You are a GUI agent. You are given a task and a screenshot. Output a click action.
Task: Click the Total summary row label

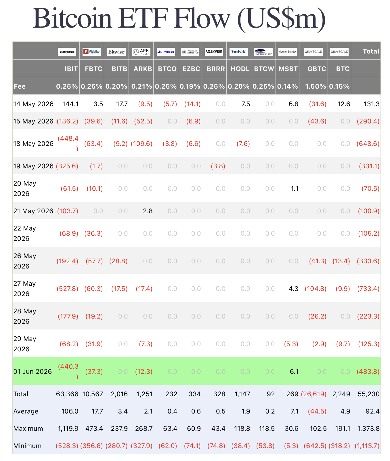point(21,394)
